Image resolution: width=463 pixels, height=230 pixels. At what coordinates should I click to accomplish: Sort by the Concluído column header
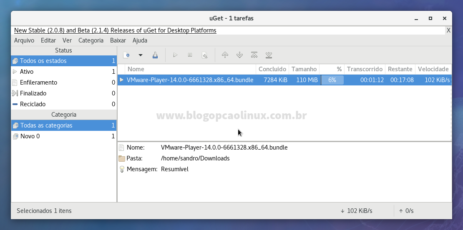tap(272, 69)
